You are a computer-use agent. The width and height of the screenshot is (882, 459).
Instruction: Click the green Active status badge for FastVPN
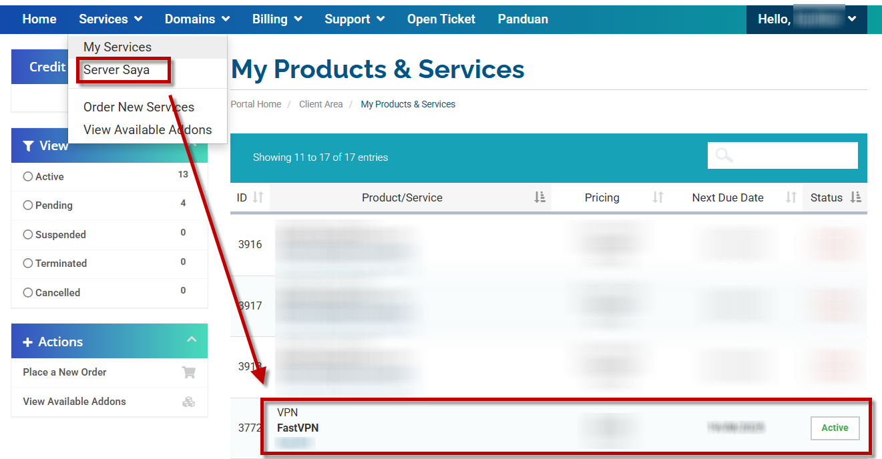click(x=835, y=428)
